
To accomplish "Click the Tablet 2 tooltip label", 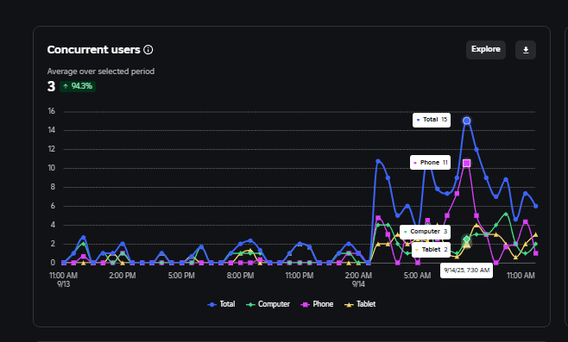I will (x=431, y=250).
